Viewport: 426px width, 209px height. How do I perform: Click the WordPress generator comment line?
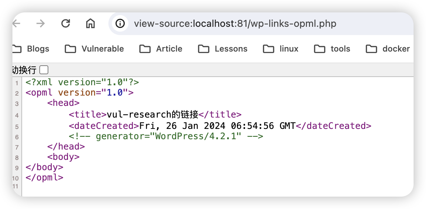pyautogui.click(x=166, y=136)
